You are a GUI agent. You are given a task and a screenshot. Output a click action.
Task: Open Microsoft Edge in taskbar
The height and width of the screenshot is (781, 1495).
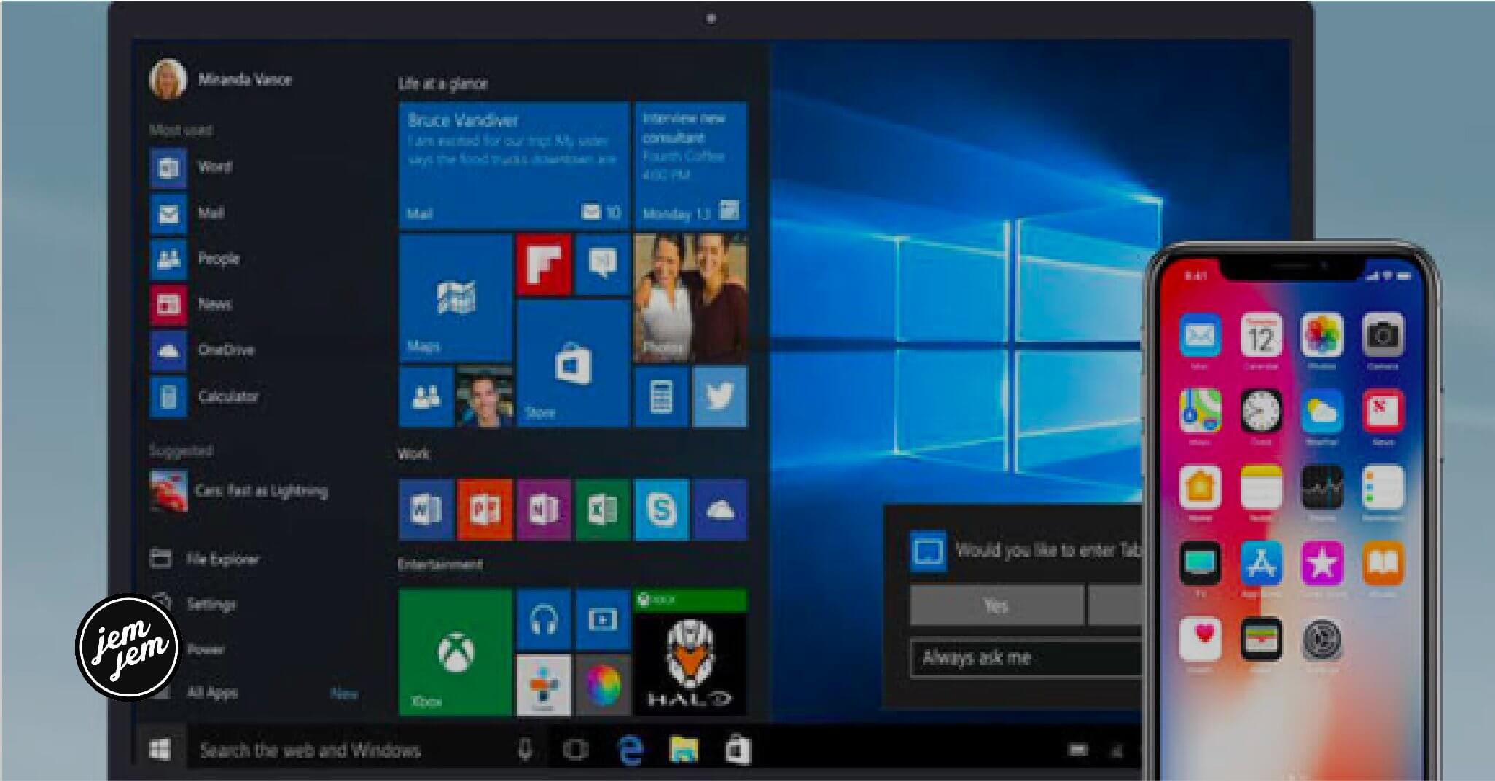tap(630, 750)
